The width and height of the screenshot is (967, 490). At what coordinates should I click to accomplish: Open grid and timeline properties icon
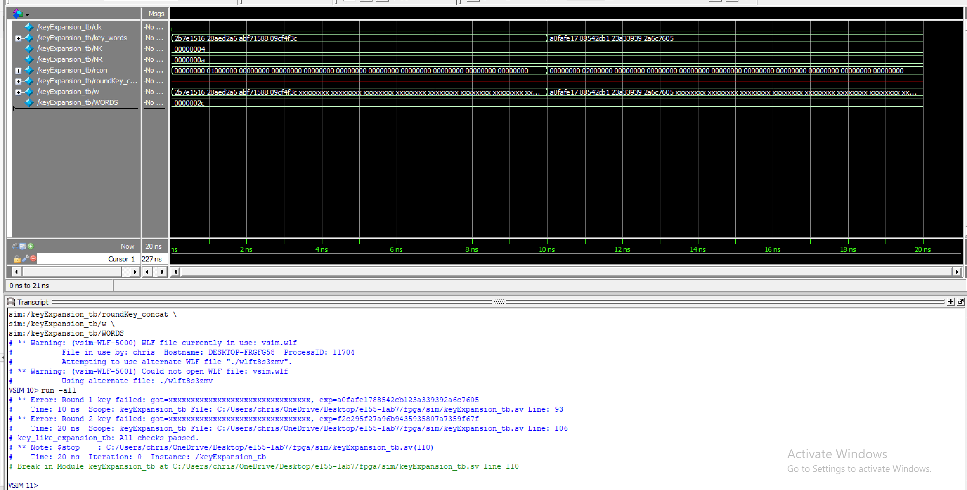point(23,246)
